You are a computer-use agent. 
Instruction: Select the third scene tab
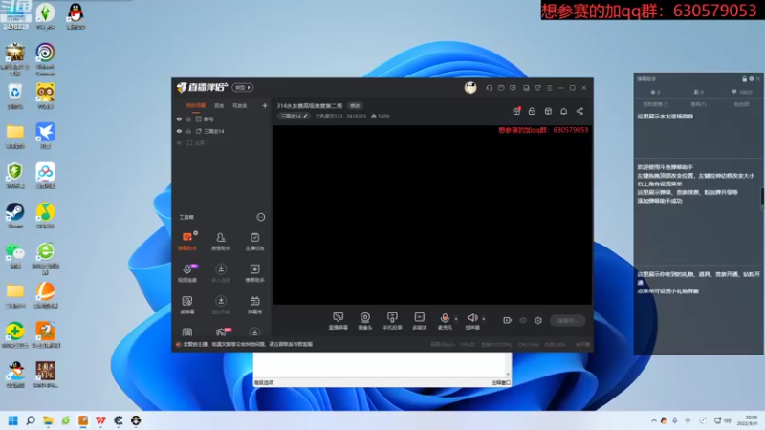[240, 105]
